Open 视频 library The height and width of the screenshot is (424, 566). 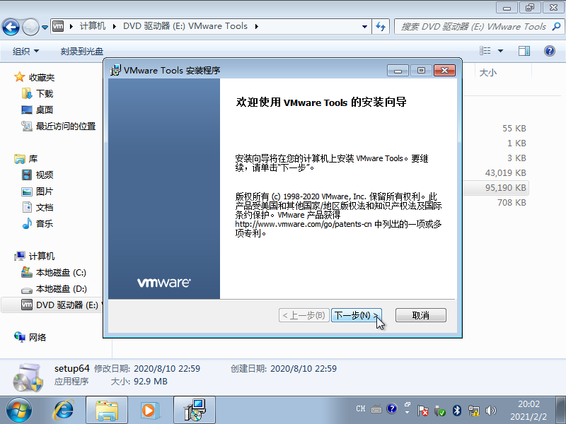[37, 175]
